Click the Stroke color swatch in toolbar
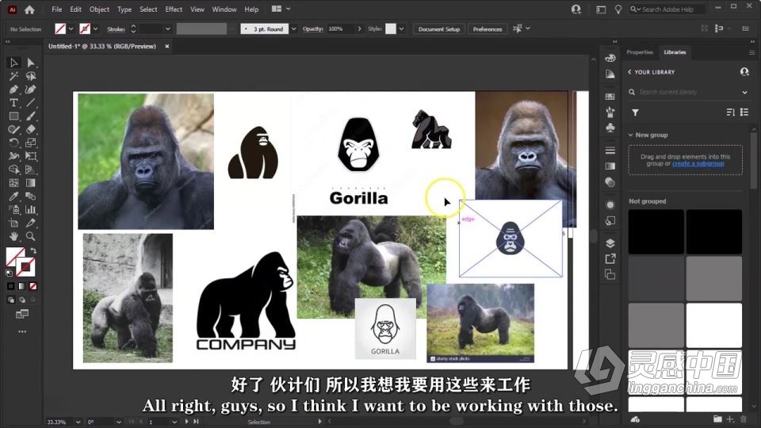Screen dimensions: 761x428 (25, 266)
